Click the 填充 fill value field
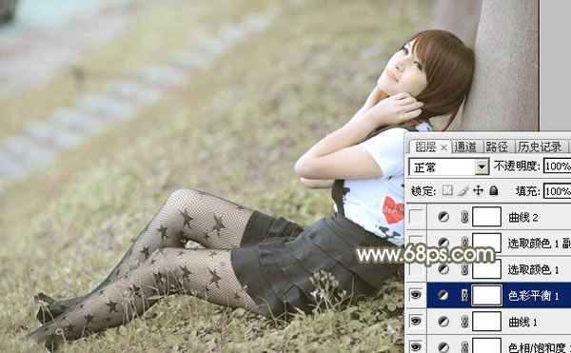The image size is (571, 353). [557, 191]
